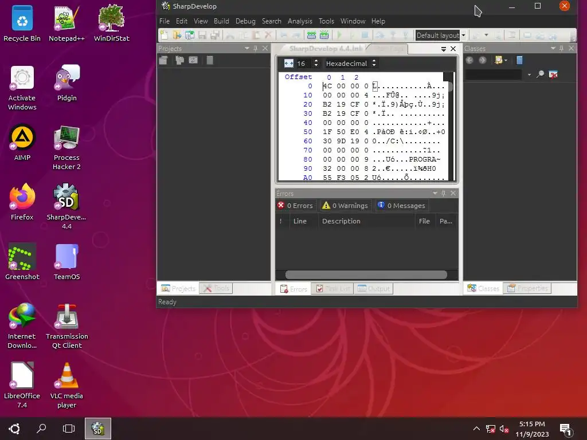Viewport: 587px width, 440px height.
Task: Switch to the Tools panel tab
Action: [216, 288]
